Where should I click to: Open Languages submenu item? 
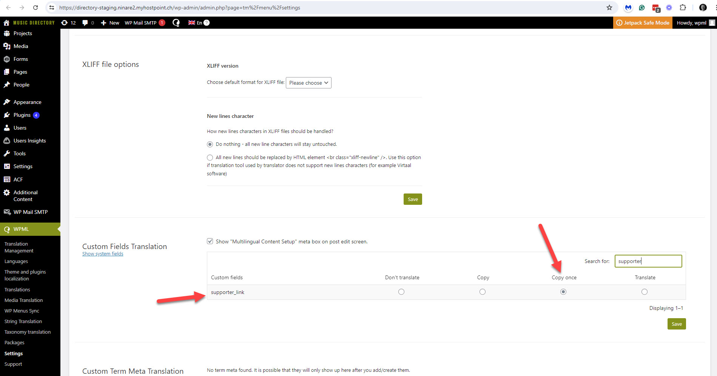(16, 261)
